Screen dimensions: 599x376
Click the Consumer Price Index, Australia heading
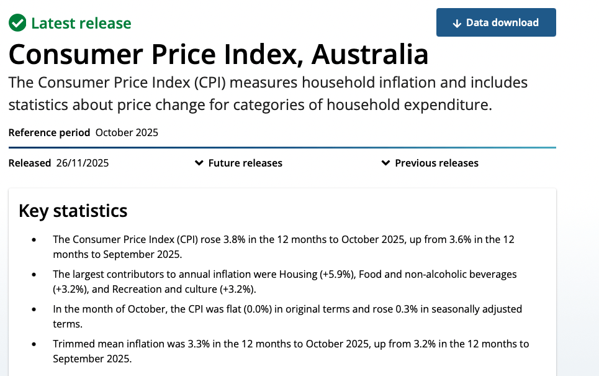click(218, 55)
